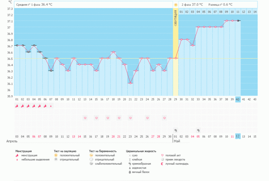Select phase 2 day 14 header cell
The width and height of the screenshot is (269, 181).
255,12
